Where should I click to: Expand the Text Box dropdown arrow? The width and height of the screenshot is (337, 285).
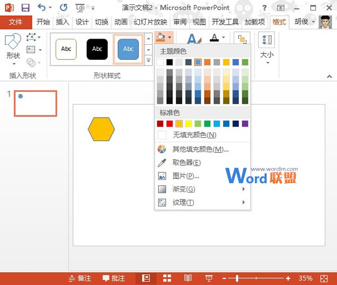[x=40, y=50]
